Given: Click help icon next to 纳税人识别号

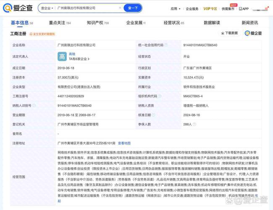Looking at the screenshot, I should [x=34, y=105].
